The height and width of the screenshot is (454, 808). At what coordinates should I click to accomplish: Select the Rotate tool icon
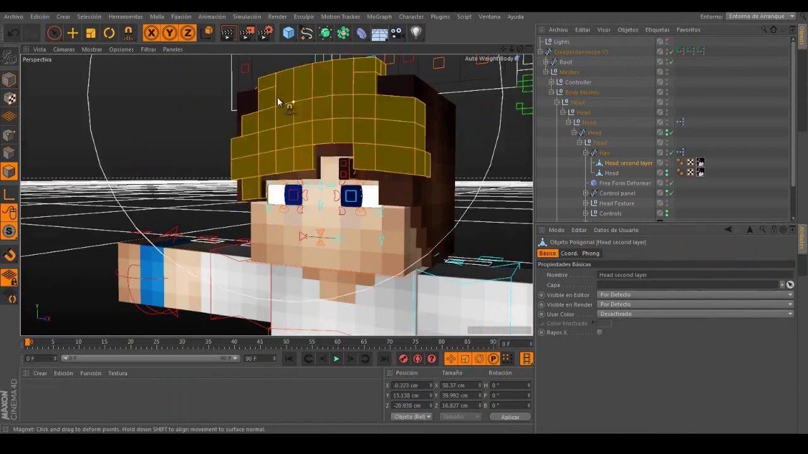pos(109,33)
